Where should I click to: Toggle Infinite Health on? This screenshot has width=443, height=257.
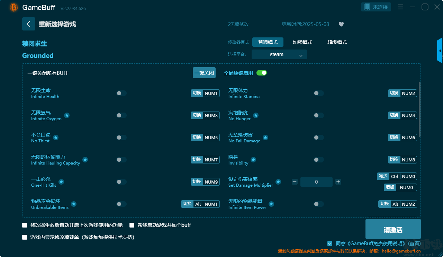121,93
